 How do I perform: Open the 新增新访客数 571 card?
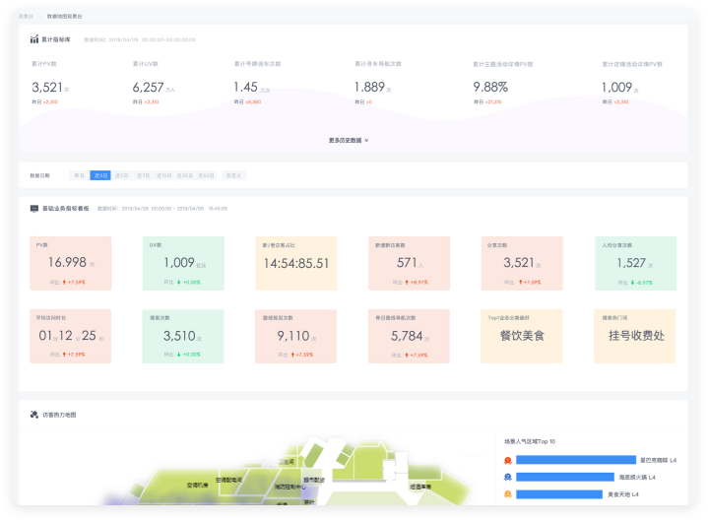click(409, 263)
